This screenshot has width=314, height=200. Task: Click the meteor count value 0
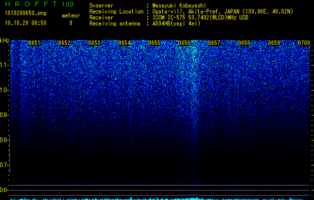(71, 23)
